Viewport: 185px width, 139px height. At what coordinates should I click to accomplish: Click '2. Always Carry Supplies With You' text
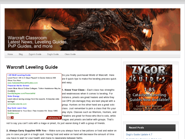pos(26,131)
